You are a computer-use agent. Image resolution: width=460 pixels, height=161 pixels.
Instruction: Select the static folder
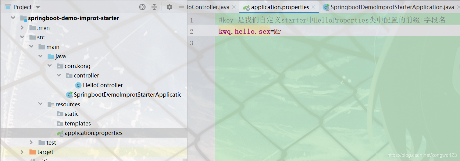(72, 114)
